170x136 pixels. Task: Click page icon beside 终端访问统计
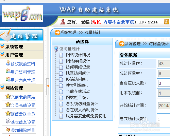point(61,80)
